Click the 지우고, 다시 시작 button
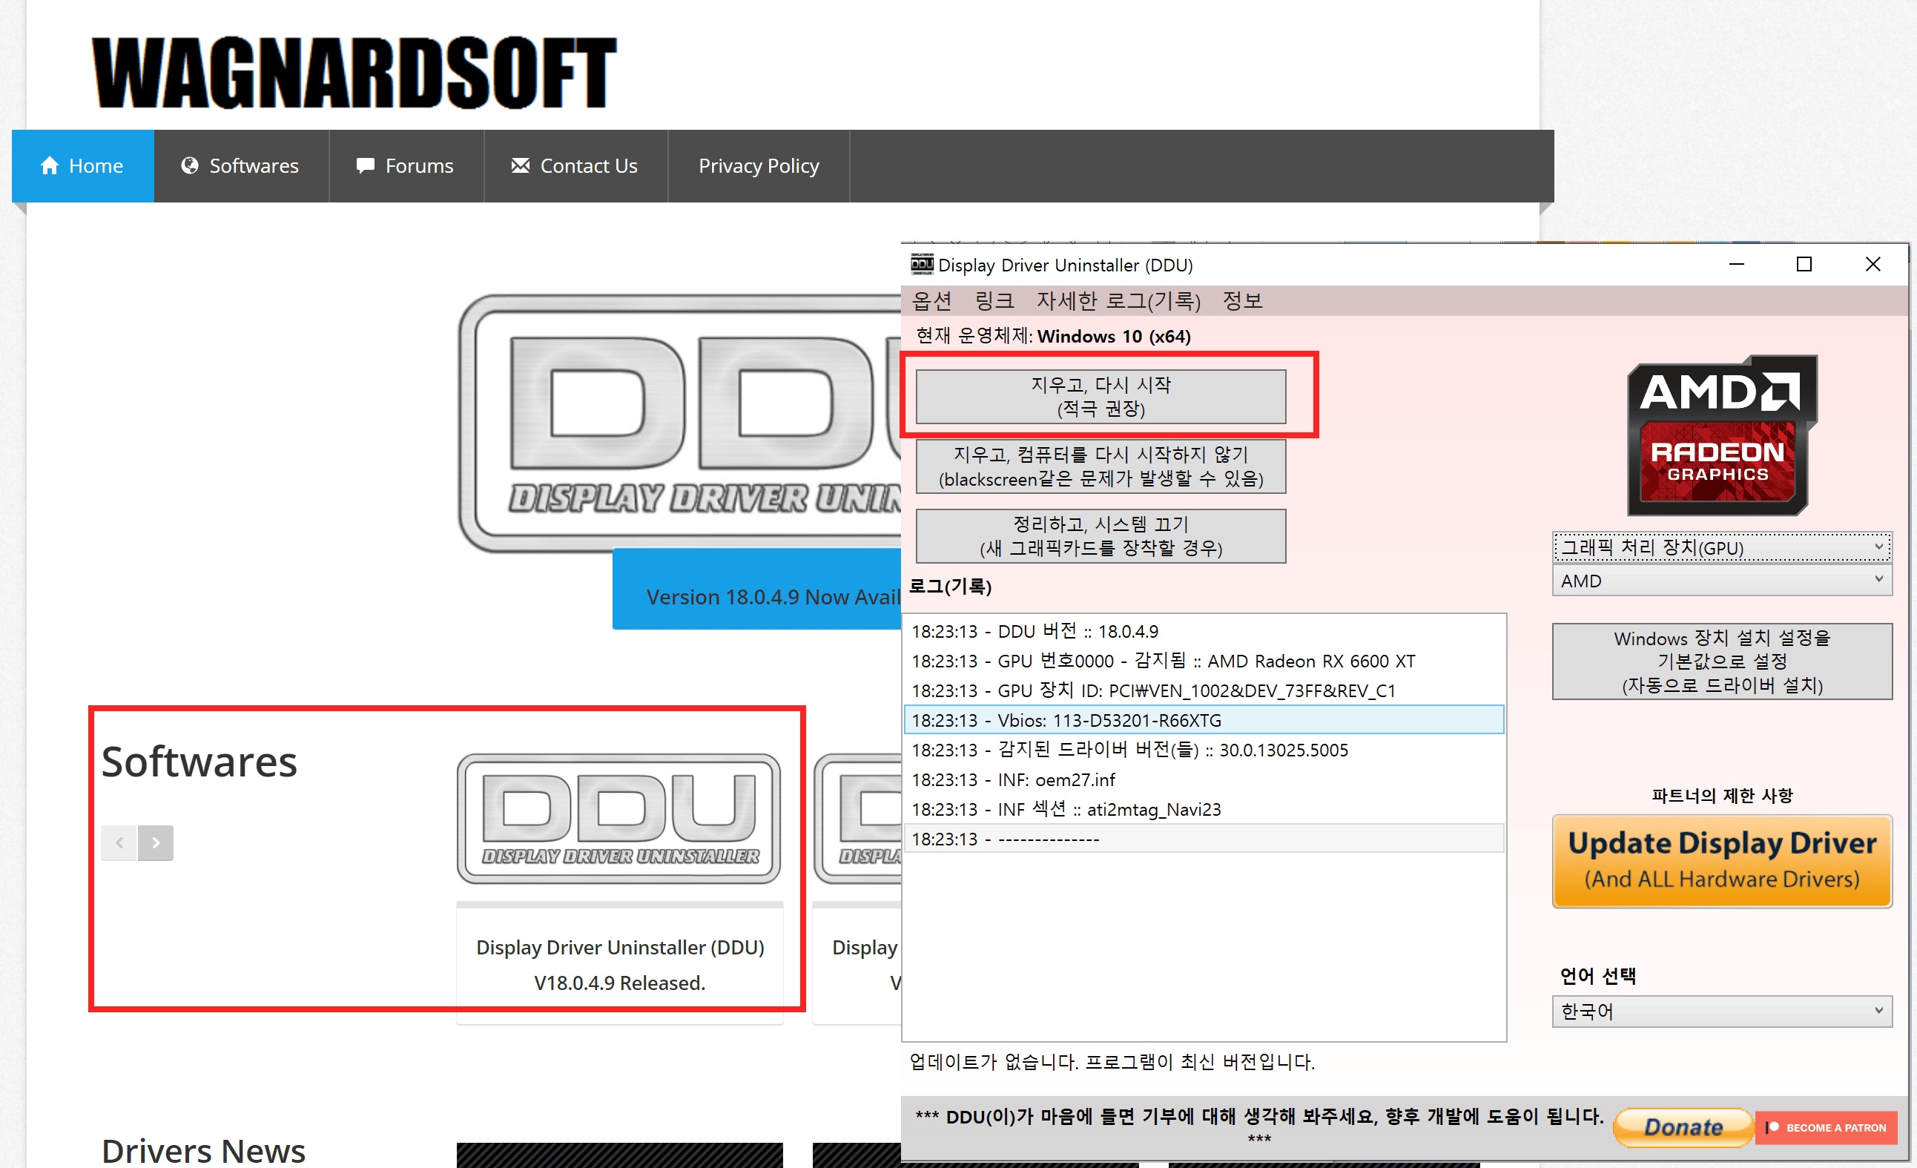This screenshot has height=1168, width=1917. pyautogui.click(x=1100, y=396)
